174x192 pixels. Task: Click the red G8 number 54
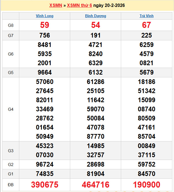(96, 25)
